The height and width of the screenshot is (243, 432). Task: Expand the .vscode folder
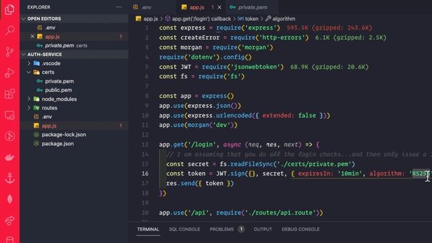click(29, 63)
